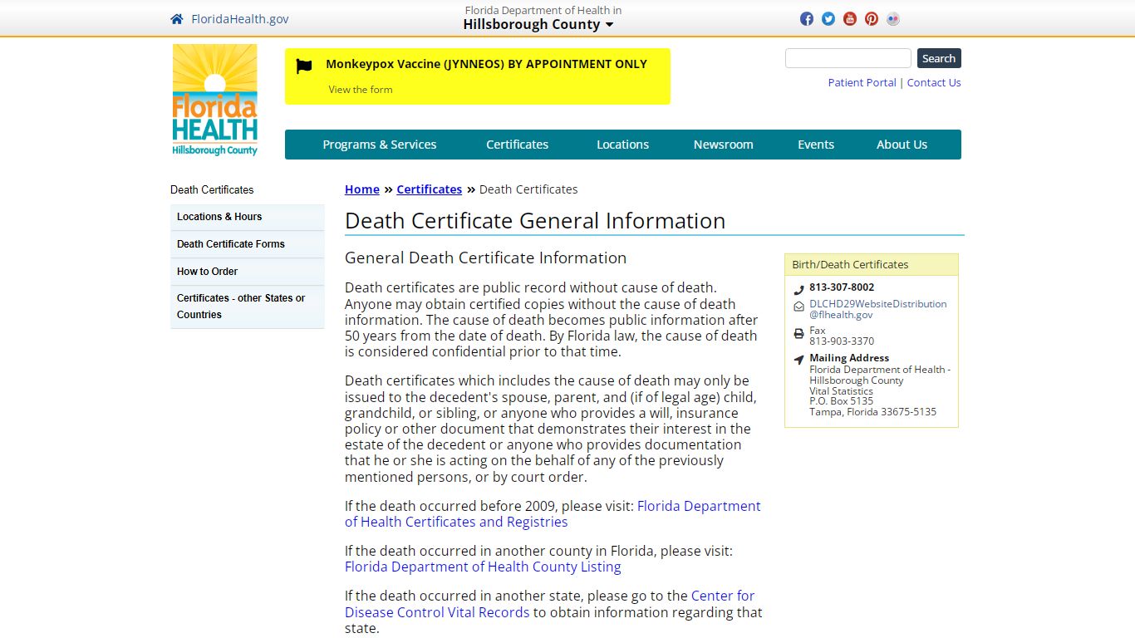Open the About Us navigation menu
The image size is (1135, 638).
902,145
